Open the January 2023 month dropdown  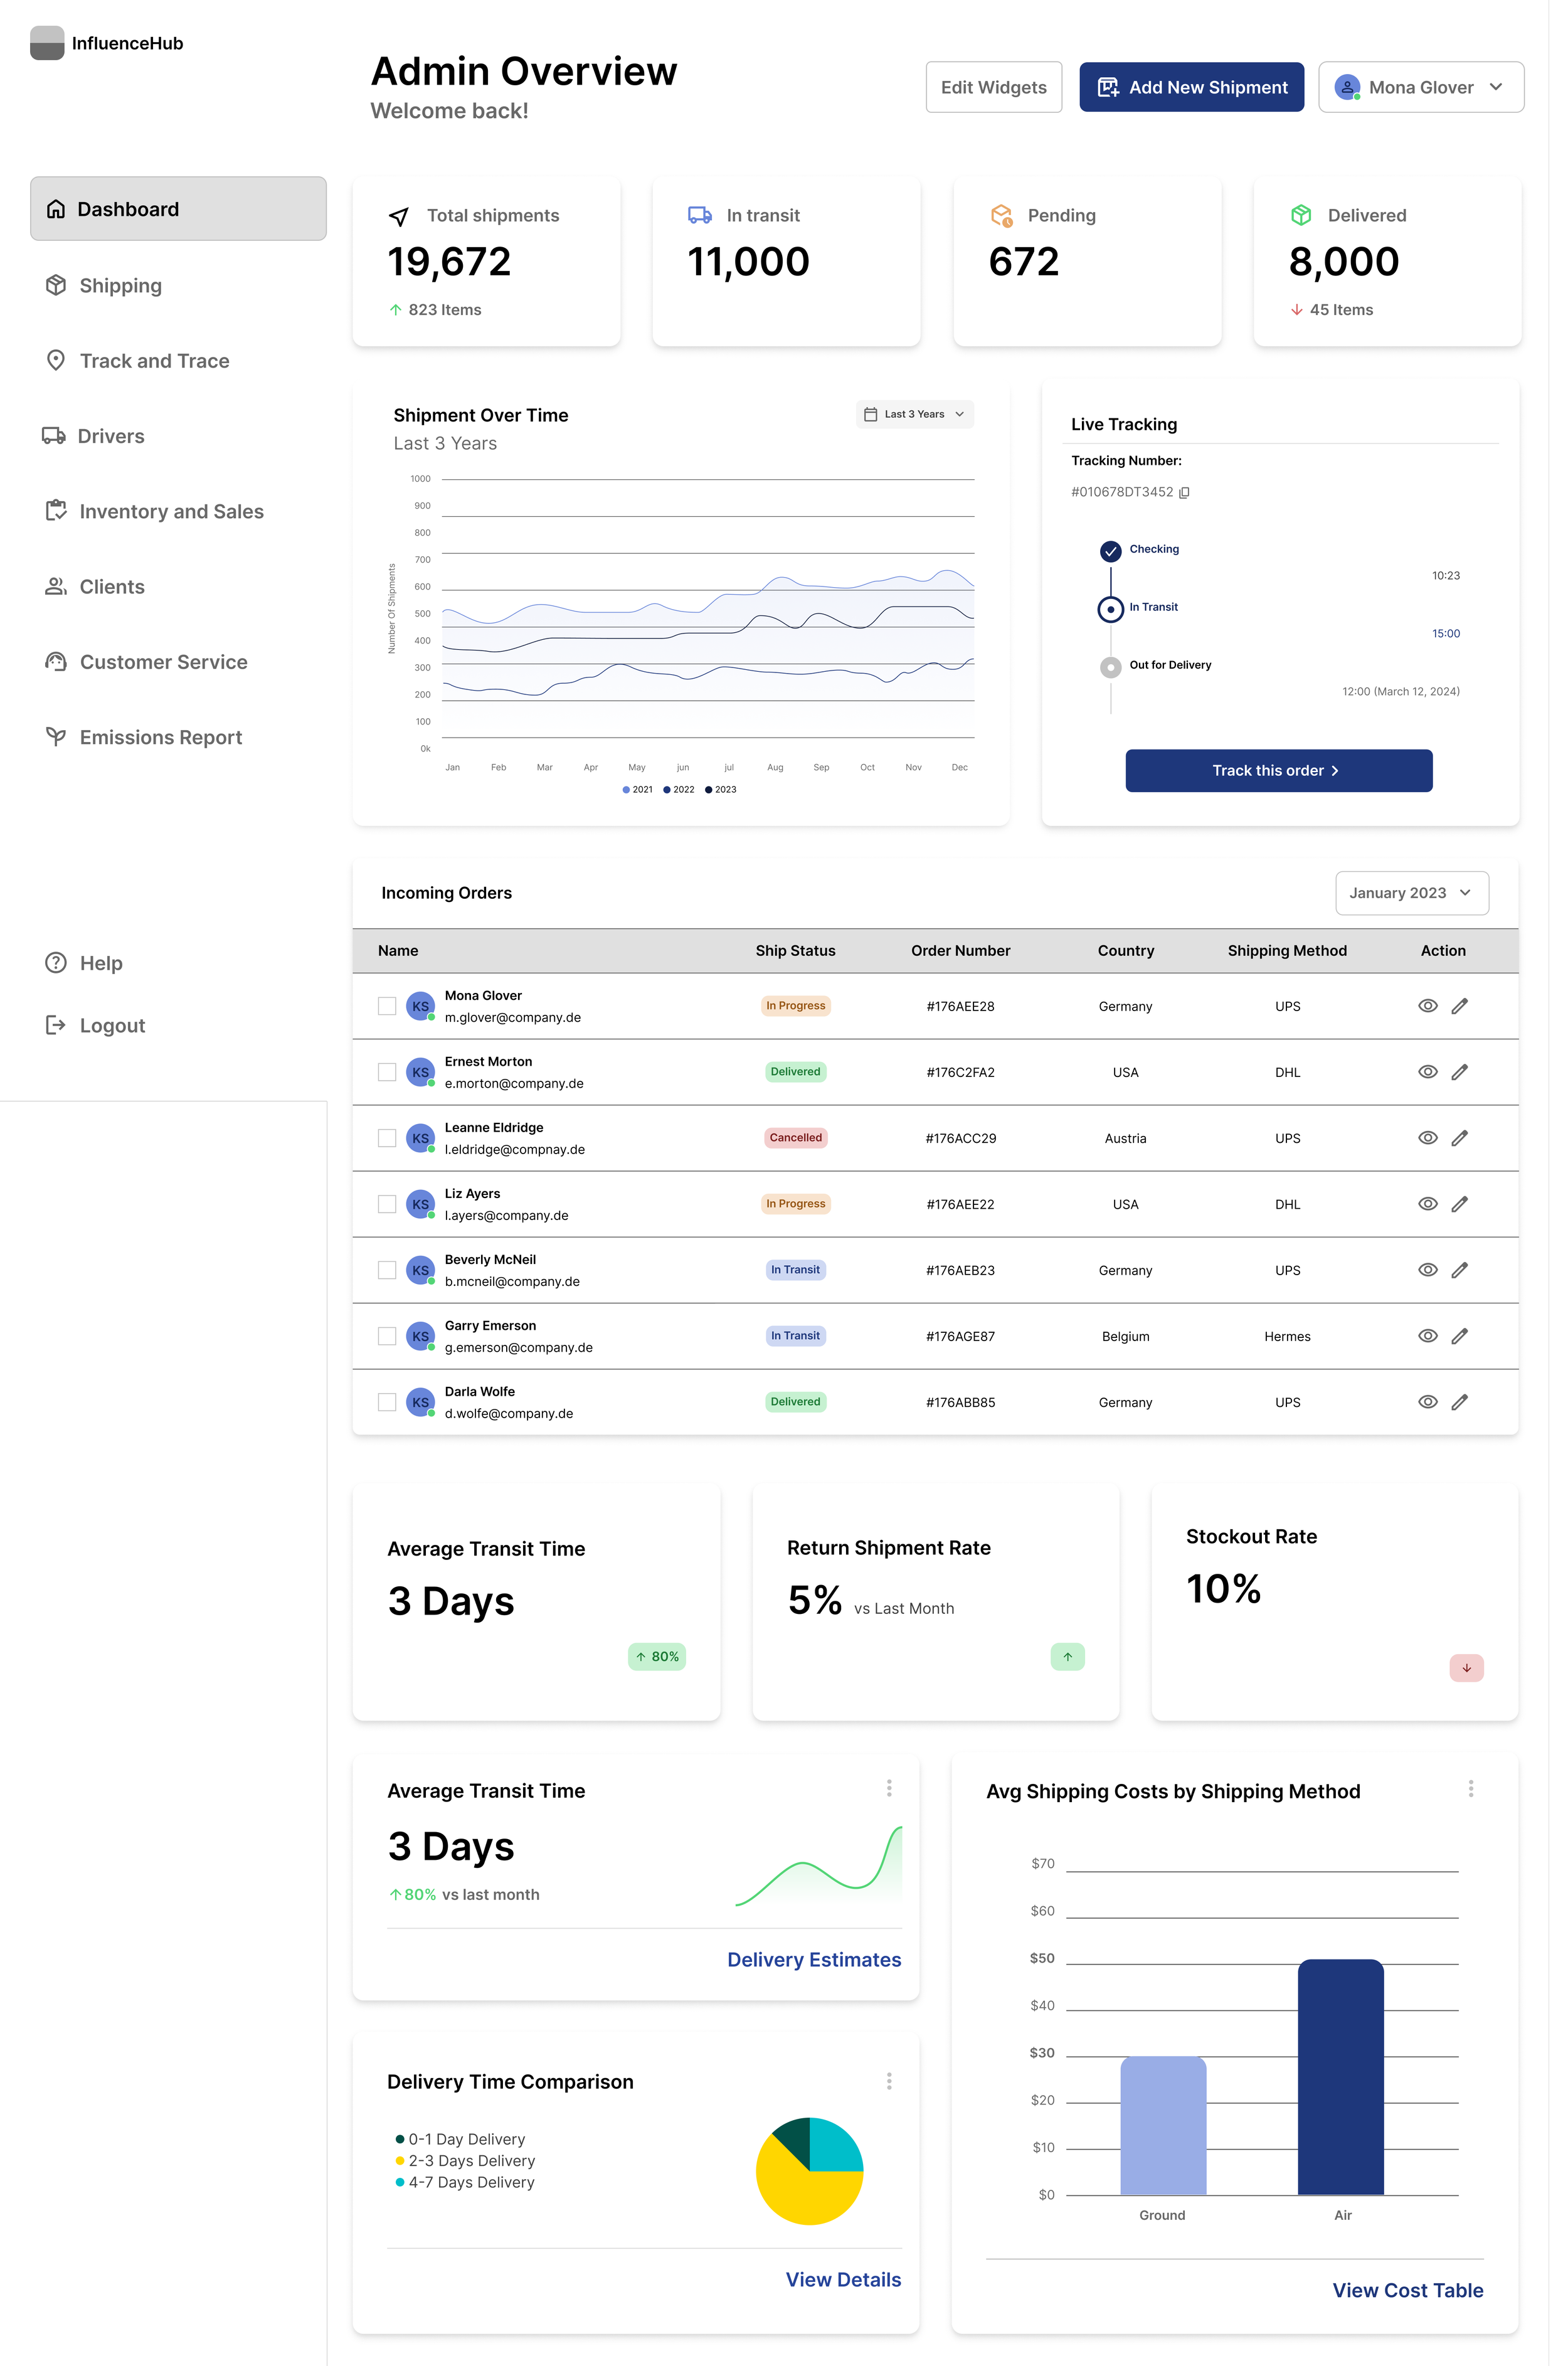(1411, 893)
